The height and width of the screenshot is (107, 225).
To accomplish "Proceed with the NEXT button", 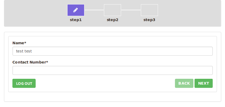I will tap(204, 83).
